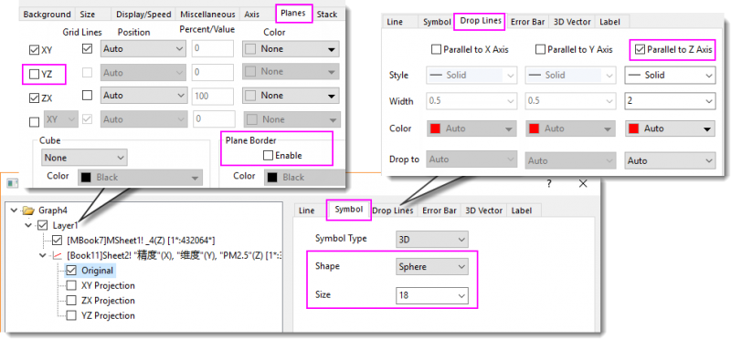Toggle Grid Lines for ZX plane

tap(87, 96)
